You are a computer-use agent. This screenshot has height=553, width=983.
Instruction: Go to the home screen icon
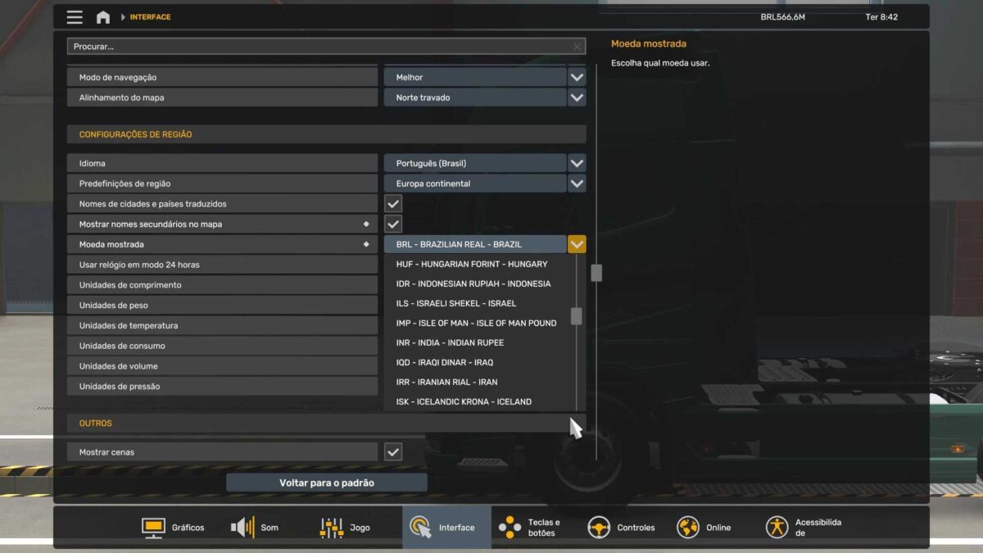(x=103, y=17)
